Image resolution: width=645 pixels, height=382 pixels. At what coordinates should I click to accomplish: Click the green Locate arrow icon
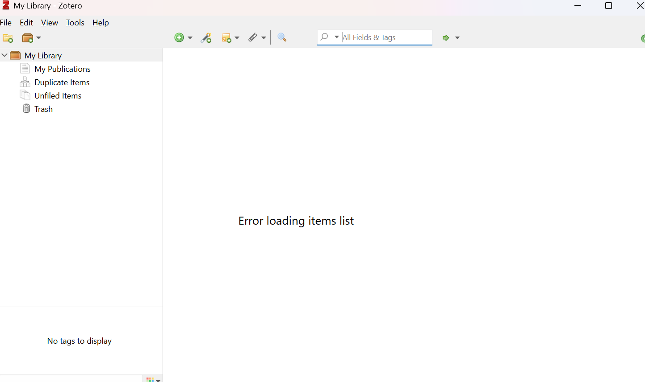(x=446, y=38)
